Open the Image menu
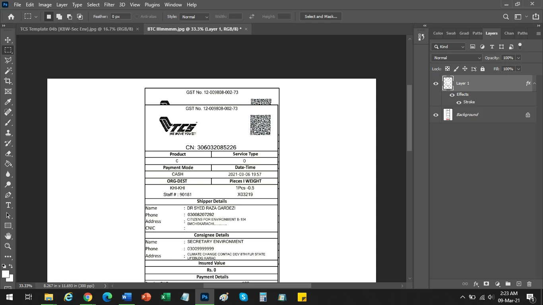The height and width of the screenshot is (305, 543). (45, 5)
